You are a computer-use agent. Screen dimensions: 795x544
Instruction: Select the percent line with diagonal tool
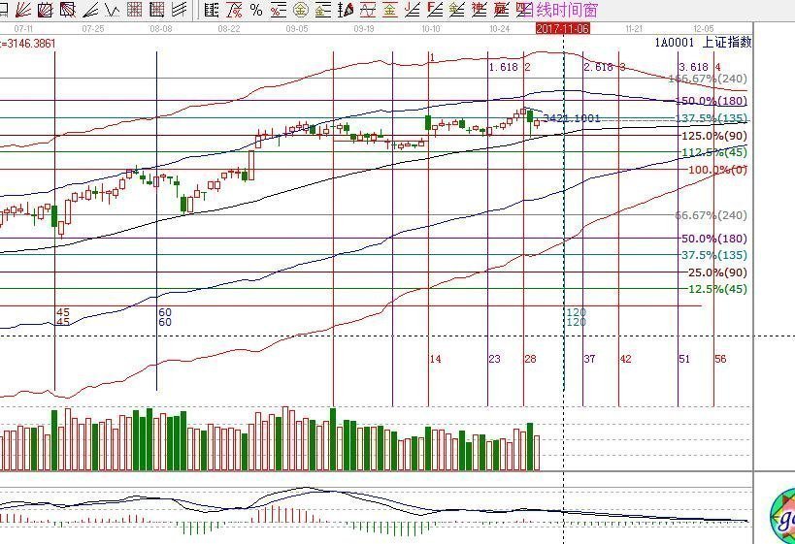tap(234, 10)
